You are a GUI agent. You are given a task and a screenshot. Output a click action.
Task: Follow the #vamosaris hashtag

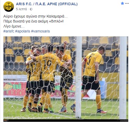40,31
